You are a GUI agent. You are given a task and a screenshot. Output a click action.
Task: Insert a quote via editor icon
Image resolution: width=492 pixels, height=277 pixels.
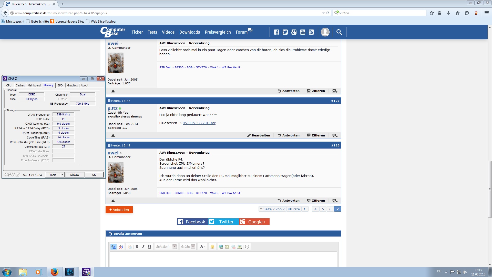247,247
